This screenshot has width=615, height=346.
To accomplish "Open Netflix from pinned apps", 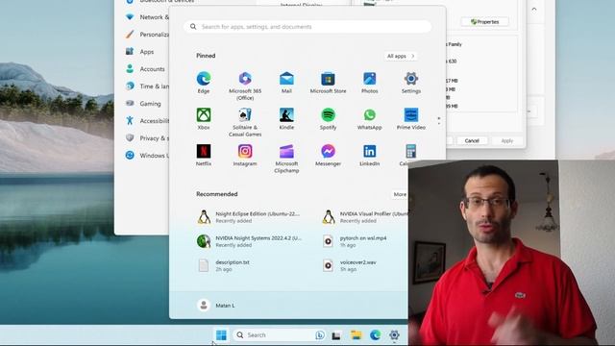I will (203, 156).
